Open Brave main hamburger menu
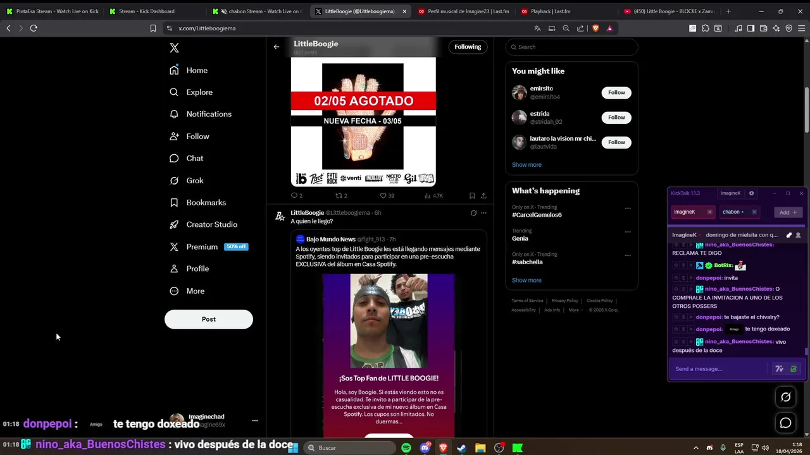Screen dimensions: 810x455 [802, 28]
